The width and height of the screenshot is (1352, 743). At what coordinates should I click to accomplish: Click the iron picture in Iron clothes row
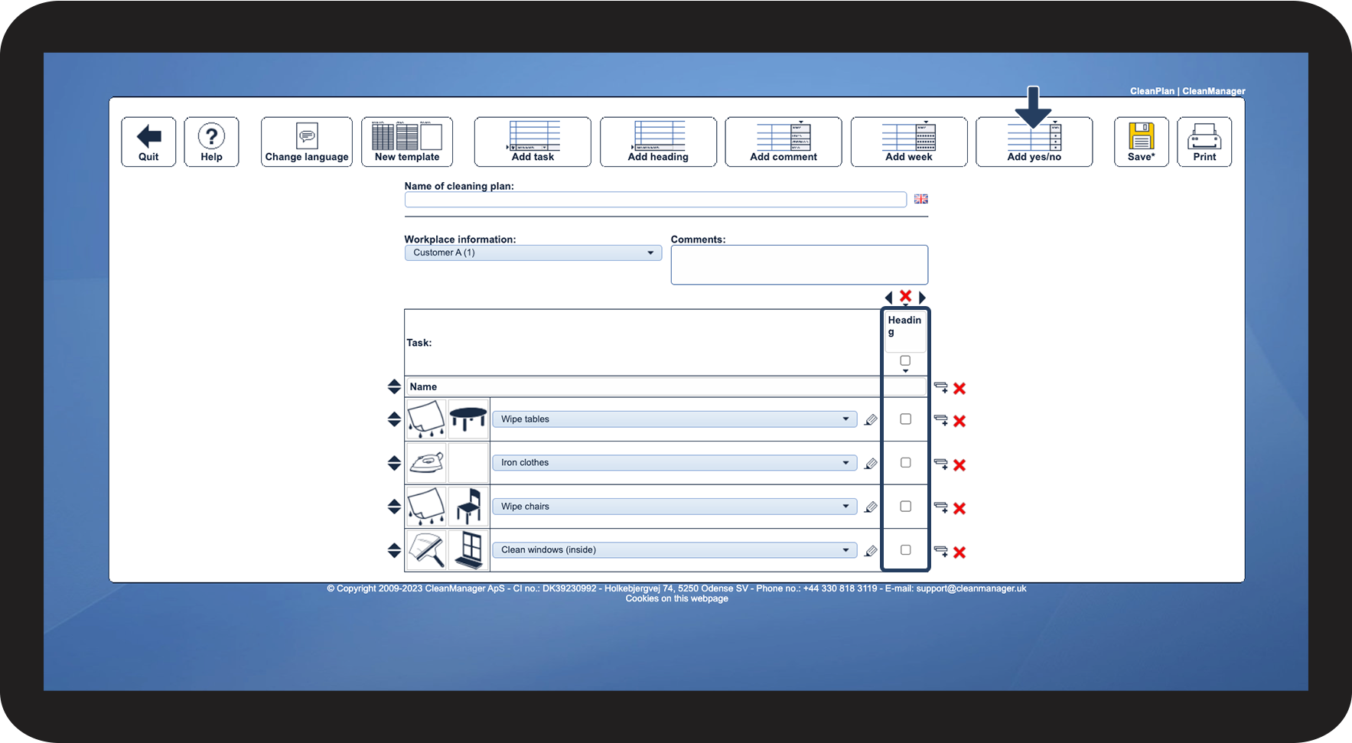point(426,462)
